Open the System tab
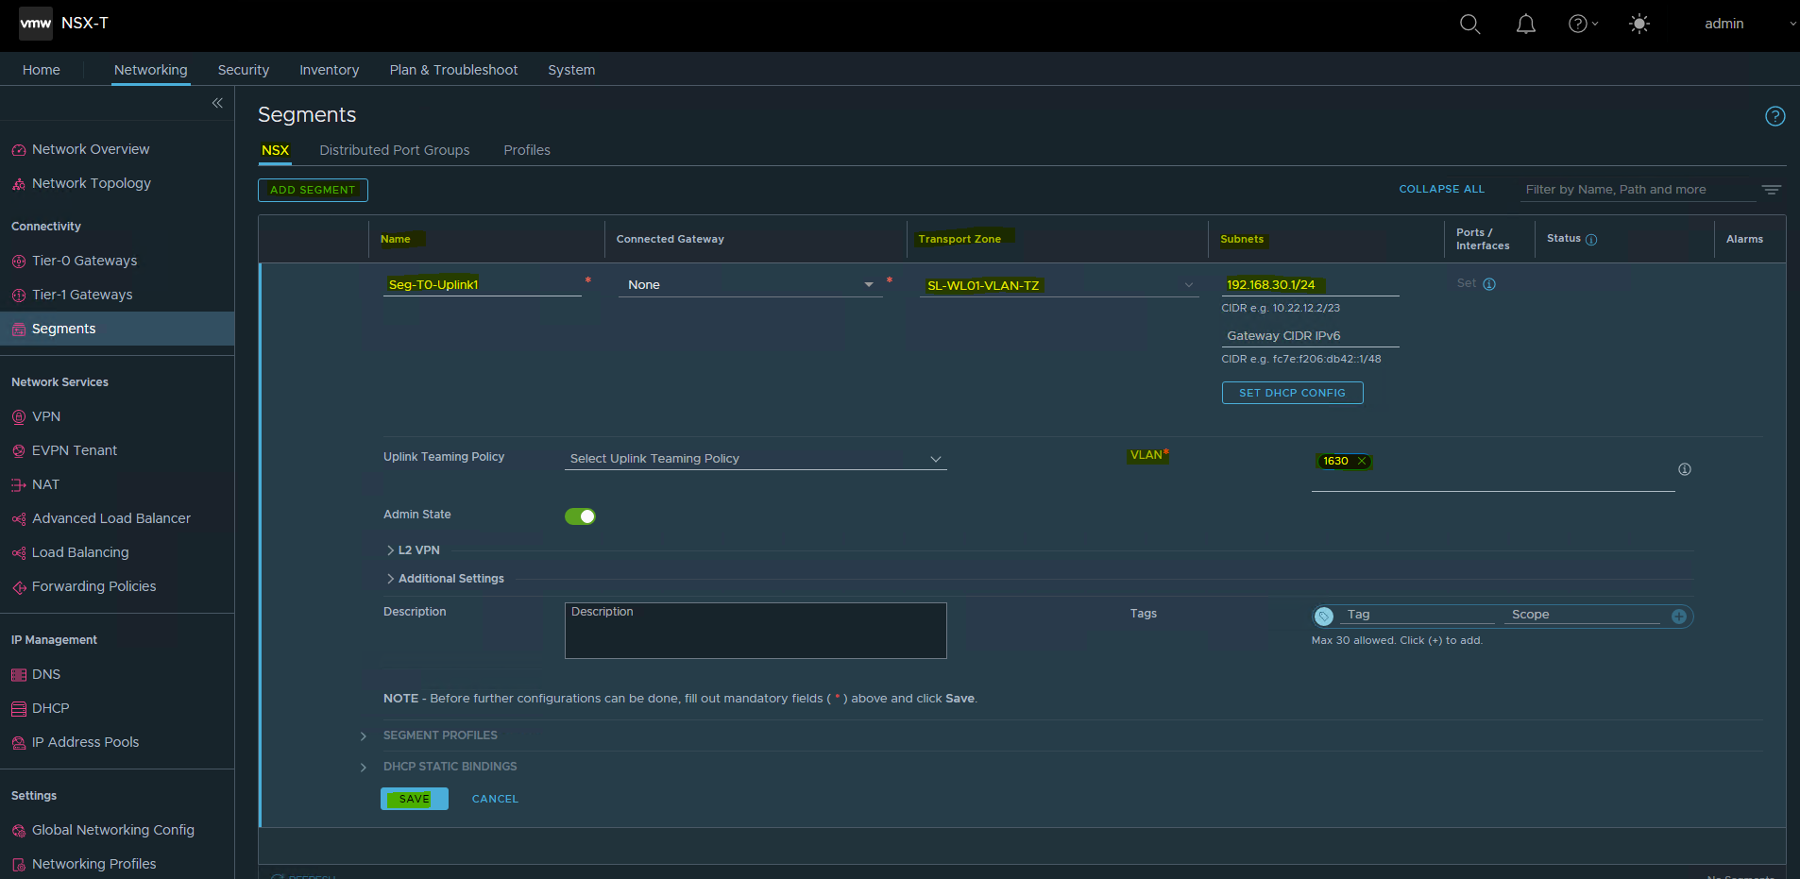 [x=572, y=70]
